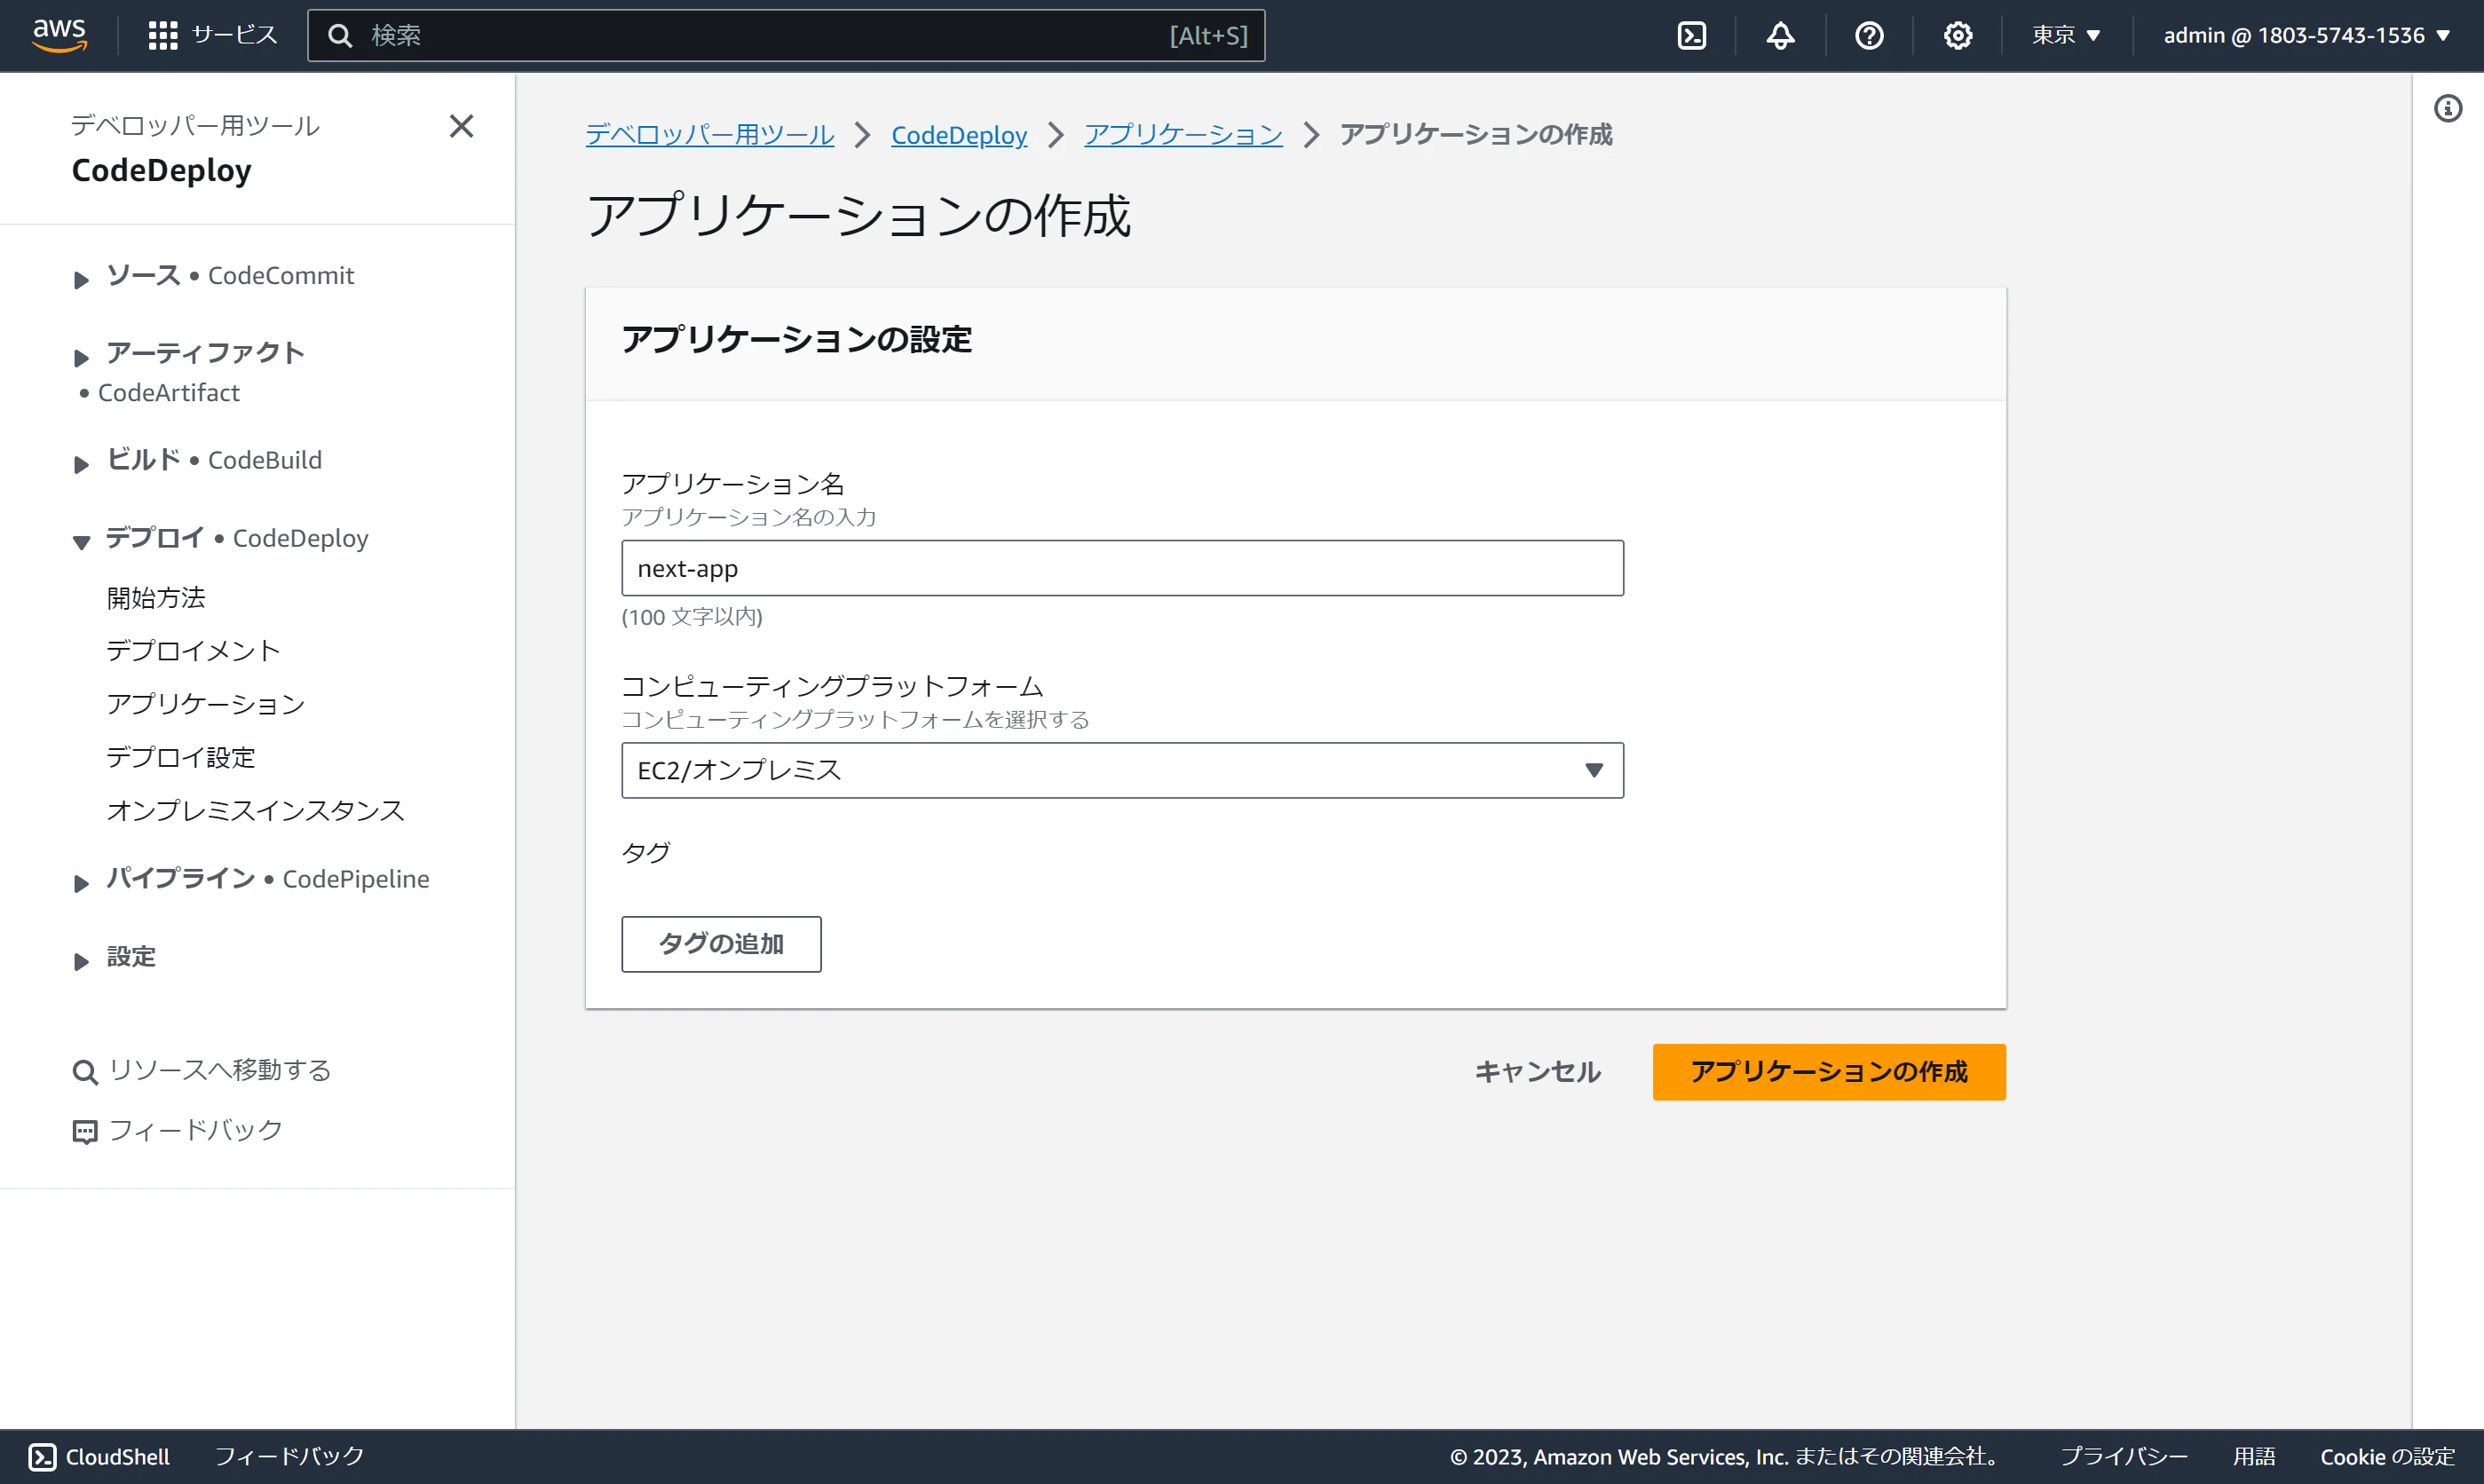Open CloudShell from the top navigation bar
This screenshot has width=2484, height=1484.
1692,34
